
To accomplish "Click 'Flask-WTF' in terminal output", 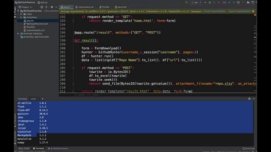I will coord(24,110).
